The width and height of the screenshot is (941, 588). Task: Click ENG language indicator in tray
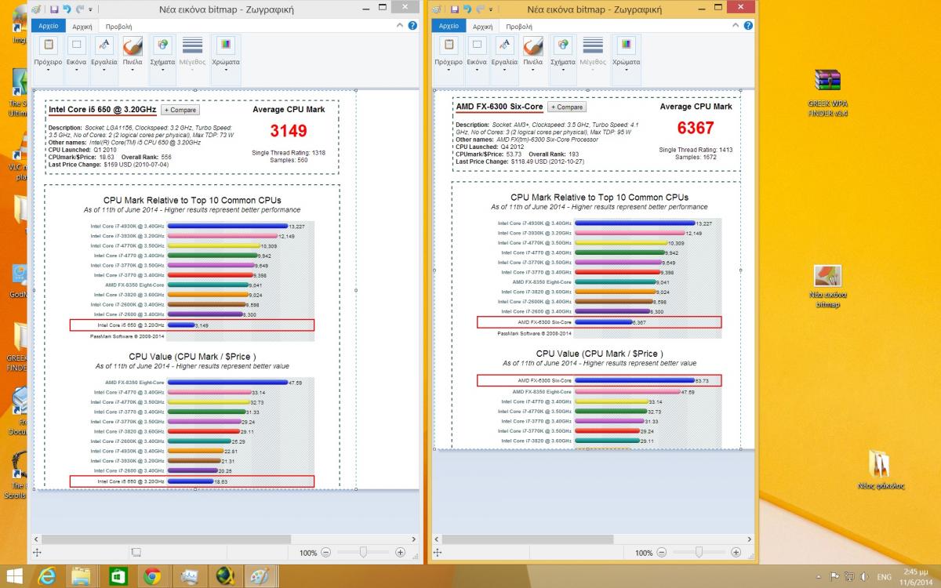coord(885,577)
